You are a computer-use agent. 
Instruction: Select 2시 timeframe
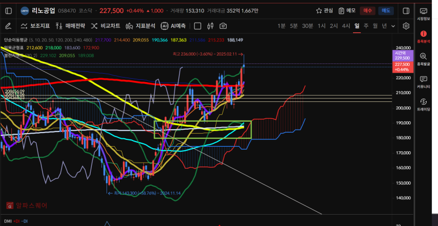pyautogui.click(x=334, y=26)
